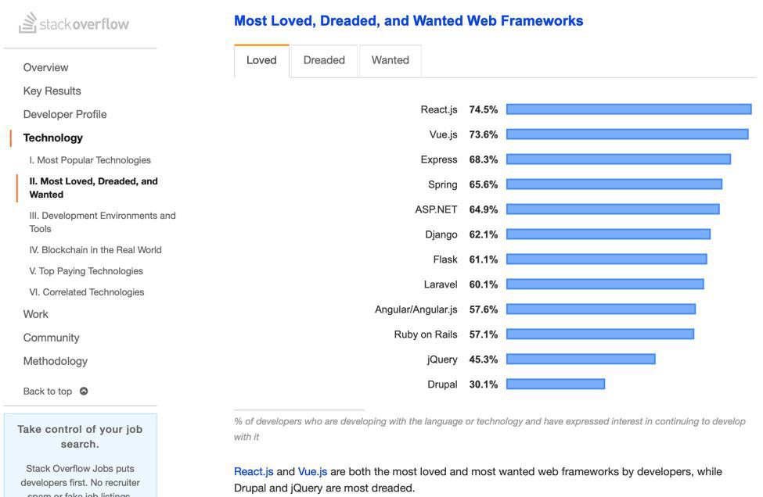Click the Back to top arrow icon
Image resolution: width=763 pixels, height=497 pixels.
click(84, 391)
